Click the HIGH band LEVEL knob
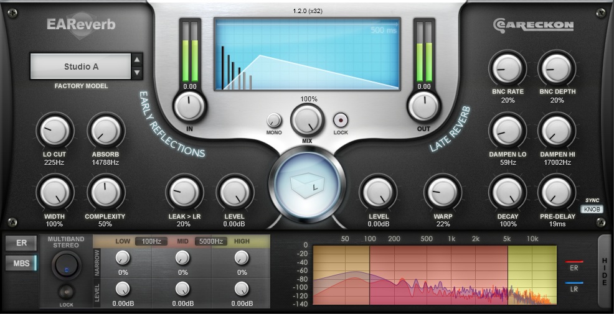The image size is (614, 314). (x=242, y=289)
